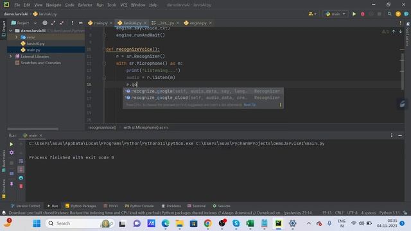Open Code With Me people icon
This screenshot has width=411, height=231.
311,14
